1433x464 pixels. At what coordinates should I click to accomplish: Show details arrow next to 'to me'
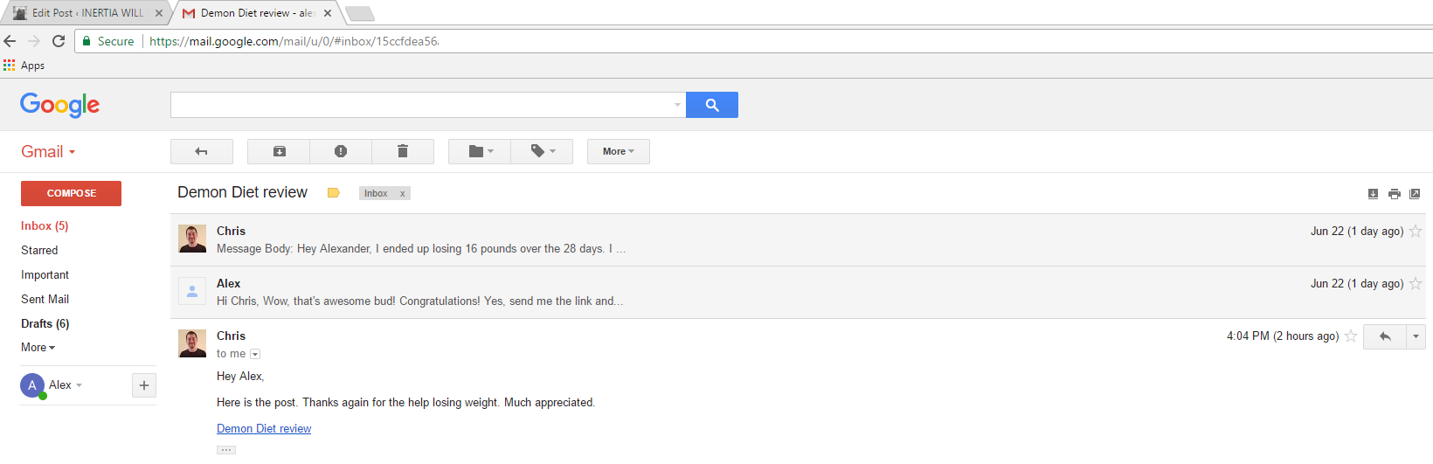(255, 354)
